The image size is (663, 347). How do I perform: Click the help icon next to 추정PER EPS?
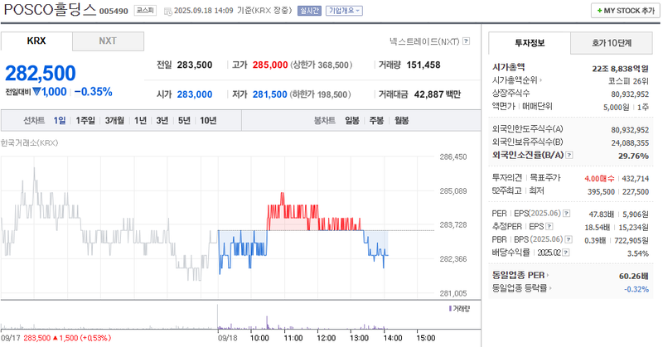coord(549,227)
